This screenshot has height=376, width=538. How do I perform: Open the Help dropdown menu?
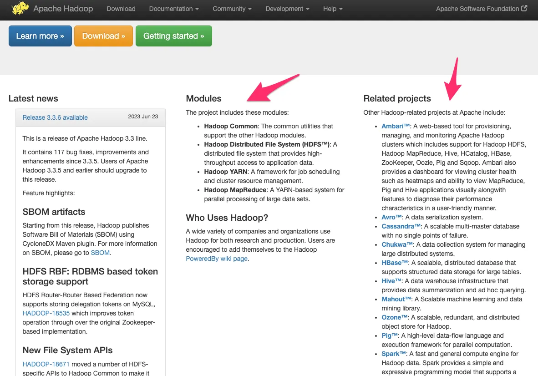[332, 9]
